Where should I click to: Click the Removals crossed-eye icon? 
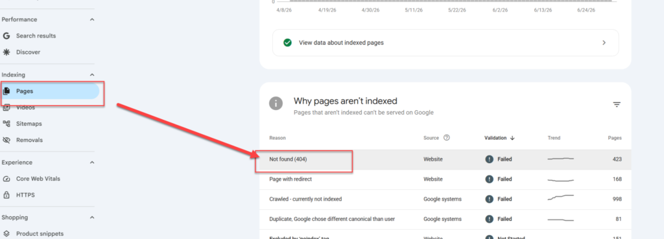click(6, 140)
